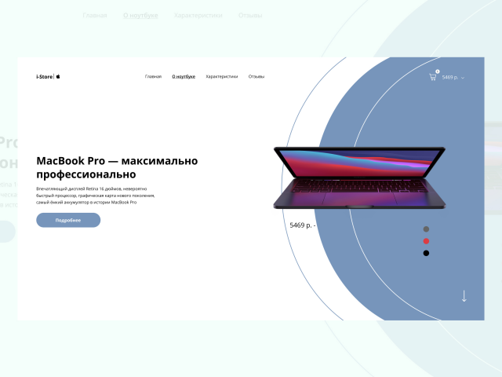Open the Главная menu item
502x377 pixels.
click(153, 76)
